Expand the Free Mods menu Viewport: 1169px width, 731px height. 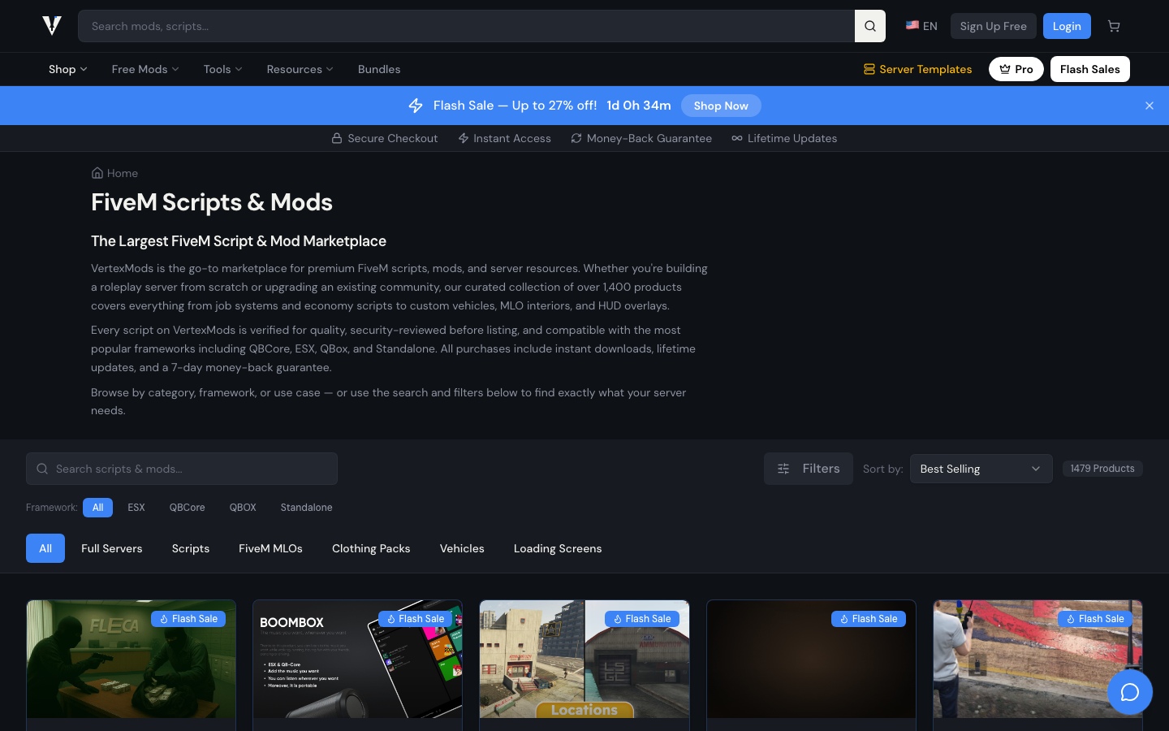click(145, 69)
